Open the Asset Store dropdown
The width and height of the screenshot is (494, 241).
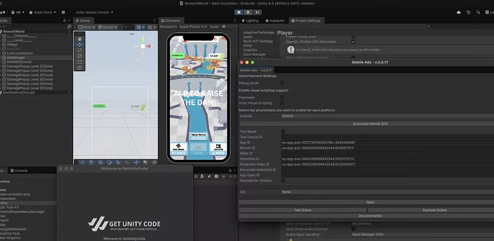[x=43, y=12]
